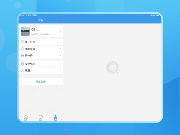180x135 pixels.
Task: Open the 安全中心 shield icon
Action: tap(22, 64)
